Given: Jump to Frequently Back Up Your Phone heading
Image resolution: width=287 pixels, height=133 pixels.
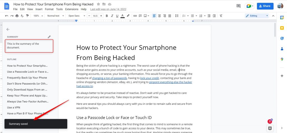Looking at the screenshot, I should coord(27,78).
